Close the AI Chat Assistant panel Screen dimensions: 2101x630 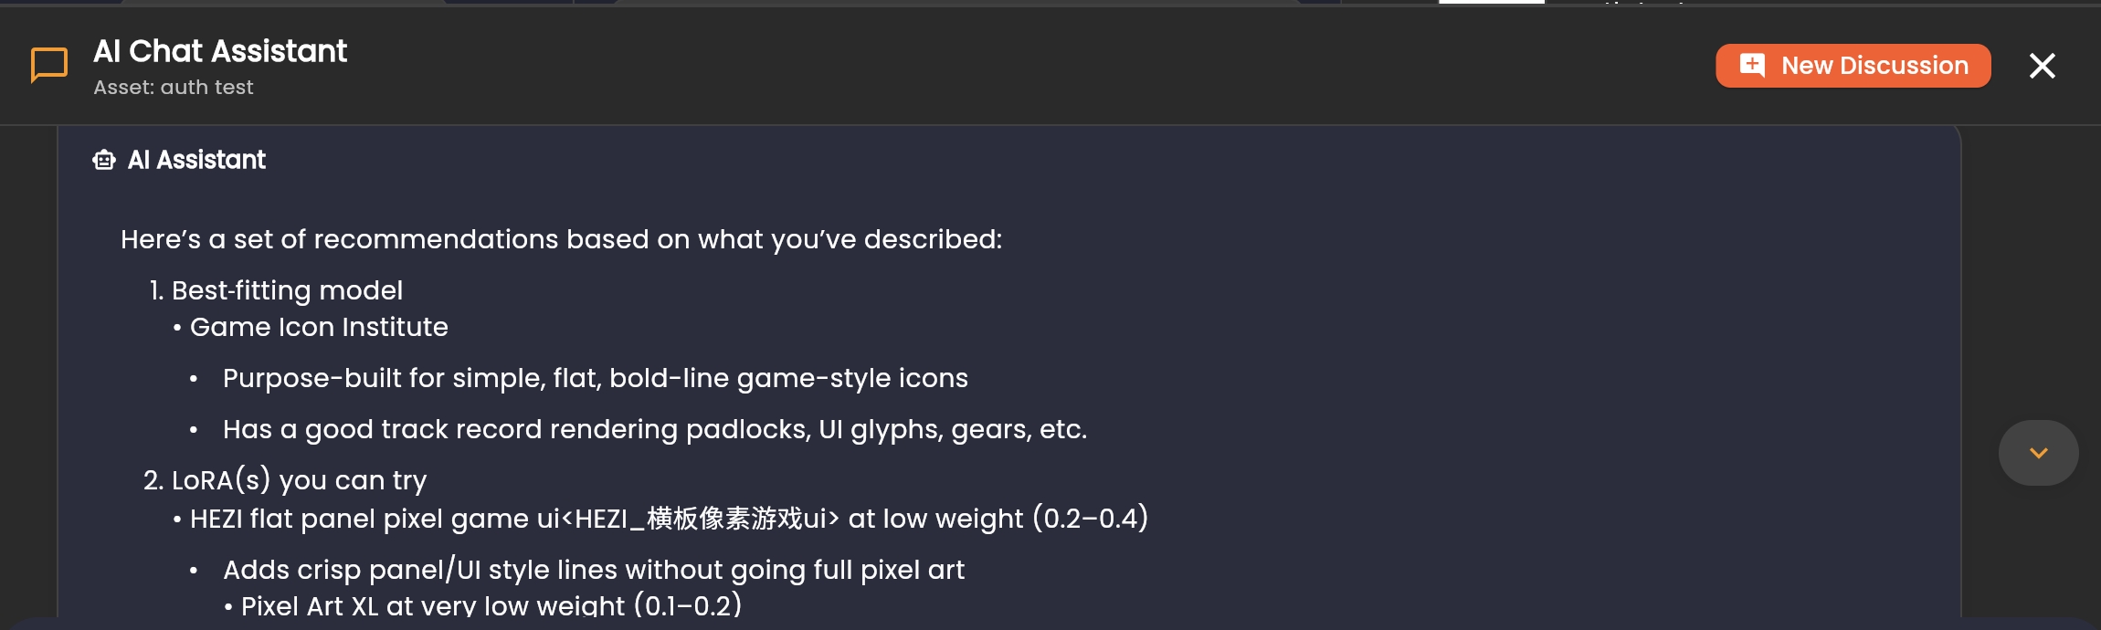click(2042, 66)
